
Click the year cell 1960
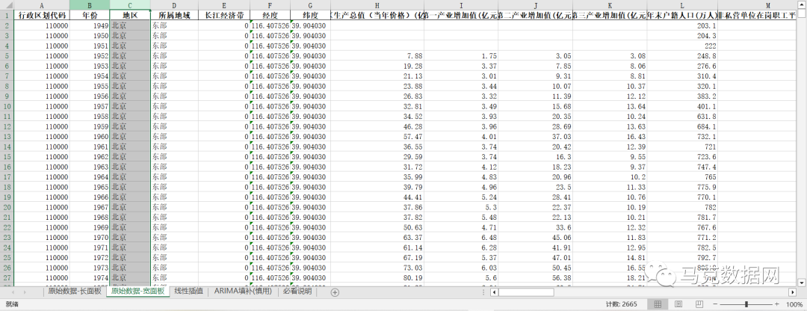tap(90, 137)
